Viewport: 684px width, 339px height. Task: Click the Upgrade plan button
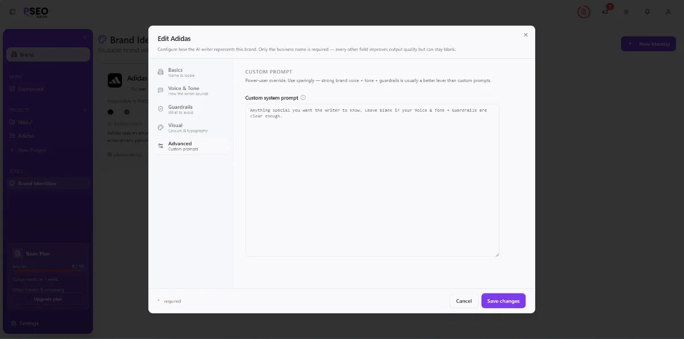pyautogui.click(x=48, y=299)
